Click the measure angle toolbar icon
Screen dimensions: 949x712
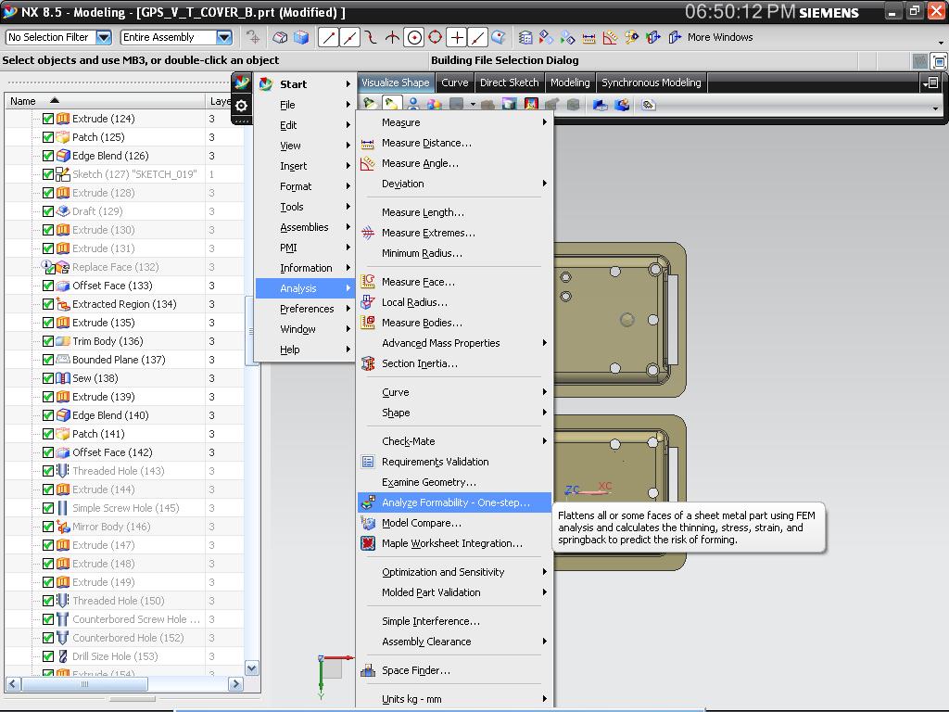click(610, 37)
